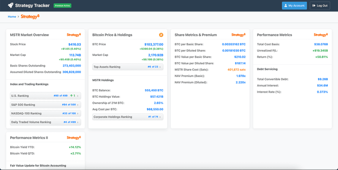The width and height of the screenshot is (338, 170).
Task: Click BTC Holdings Value $57.421B
Action: tap(157, 97)
